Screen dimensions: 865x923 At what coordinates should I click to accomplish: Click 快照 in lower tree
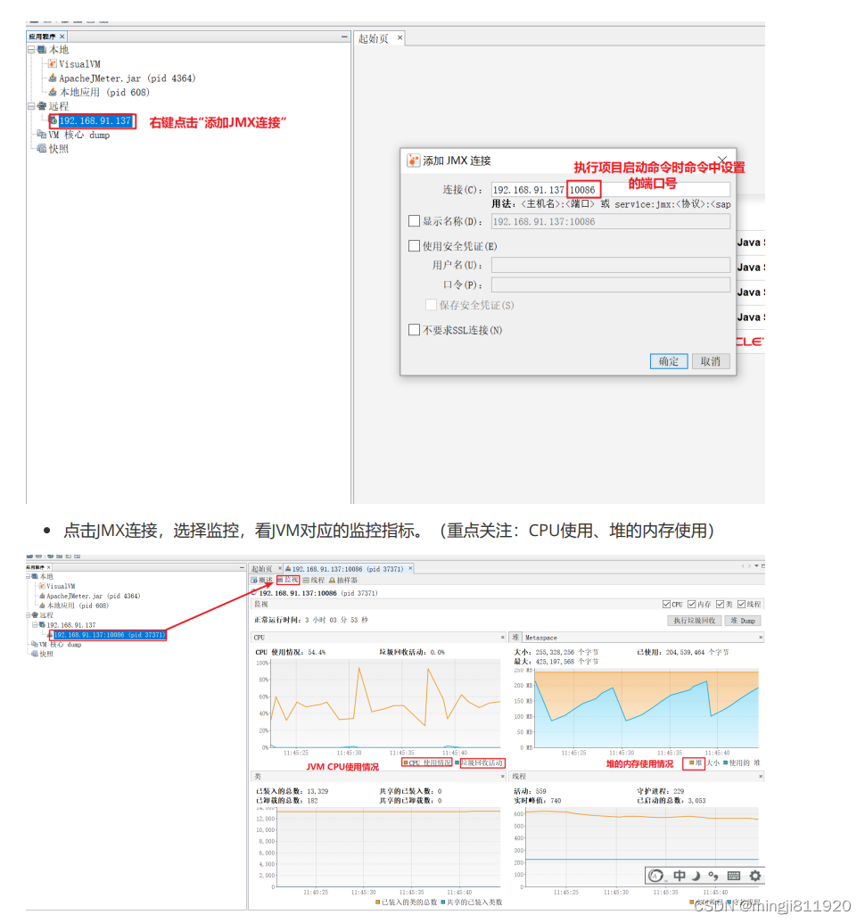45,654
